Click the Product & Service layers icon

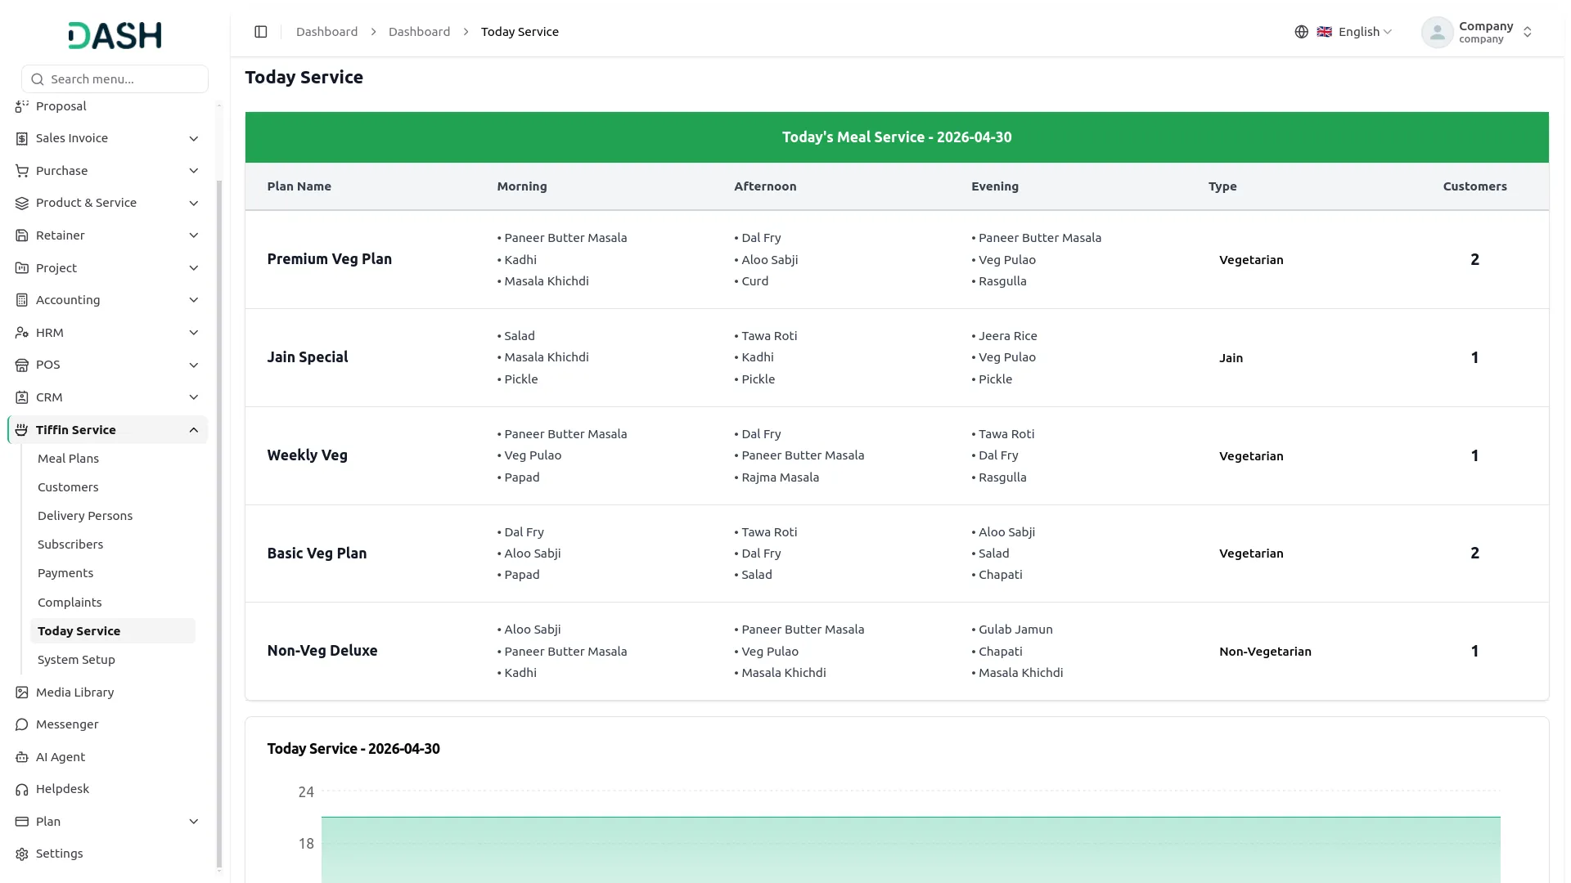pos(22,203)
